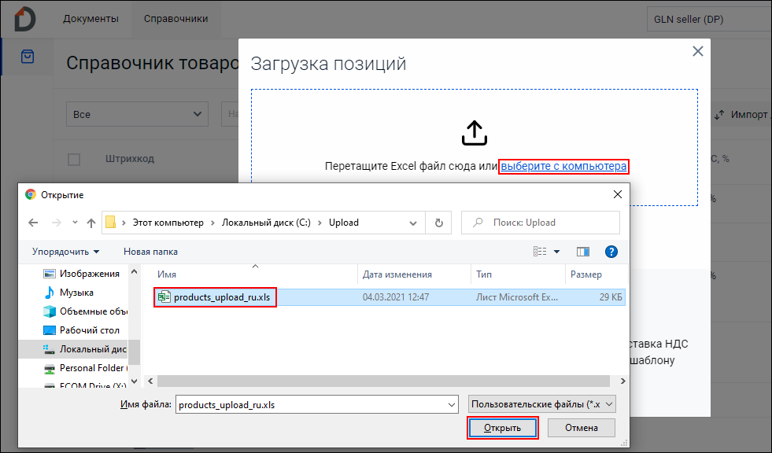Open the Справочники tab

pos(176,18)
